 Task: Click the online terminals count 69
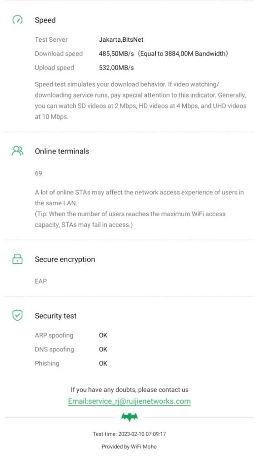38,173
